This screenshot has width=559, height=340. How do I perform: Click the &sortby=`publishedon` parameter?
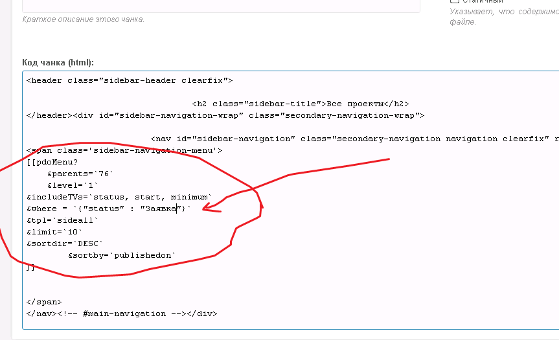[x=122, y=255]
